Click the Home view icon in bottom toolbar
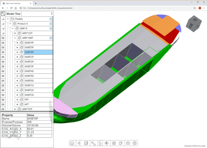207x148 pixels. click(72, 143)
